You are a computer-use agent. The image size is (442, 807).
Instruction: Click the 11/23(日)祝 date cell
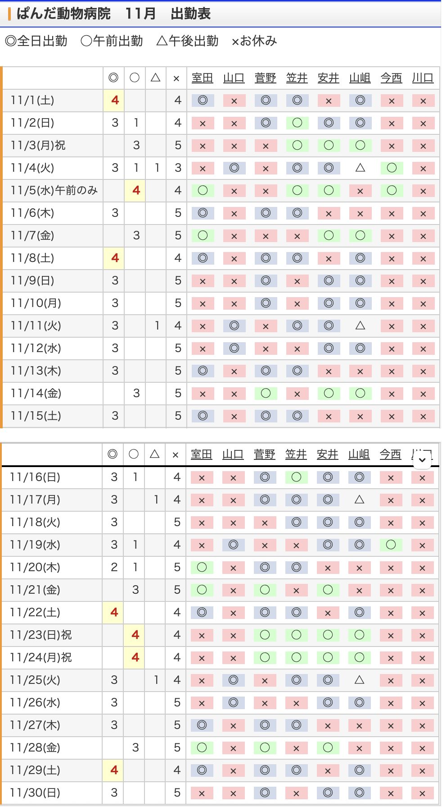41,635
